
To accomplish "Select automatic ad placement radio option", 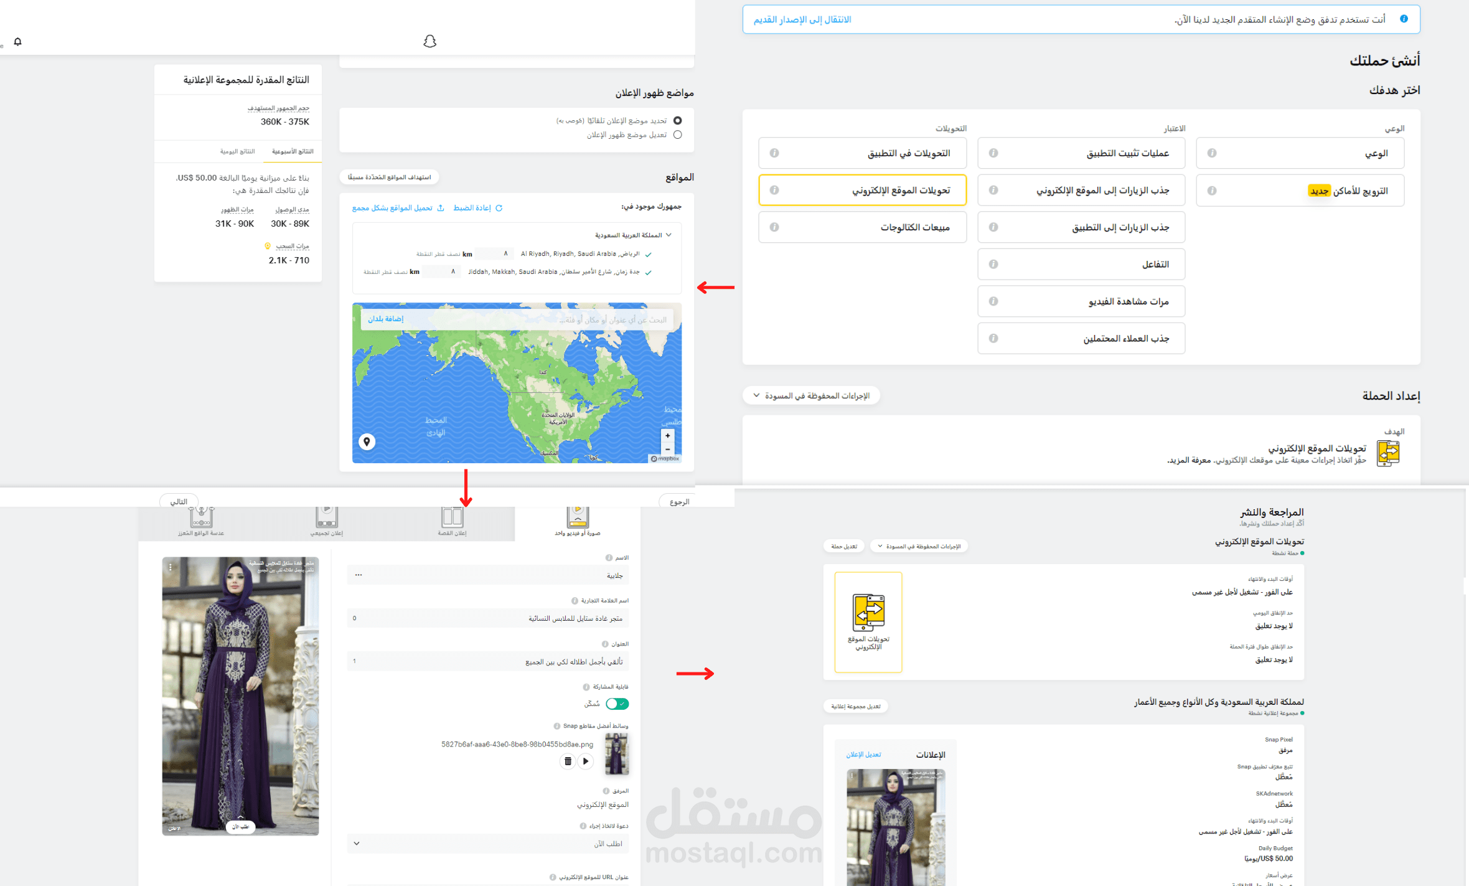I will coord(677,121).
